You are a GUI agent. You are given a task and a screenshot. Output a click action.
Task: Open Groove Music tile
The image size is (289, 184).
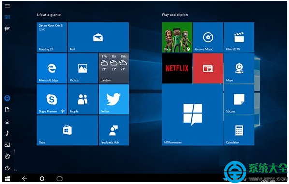208,37
